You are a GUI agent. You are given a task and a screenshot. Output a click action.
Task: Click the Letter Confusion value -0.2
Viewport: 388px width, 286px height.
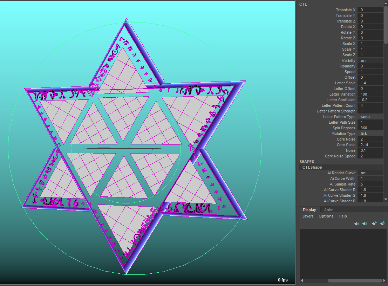370,100
